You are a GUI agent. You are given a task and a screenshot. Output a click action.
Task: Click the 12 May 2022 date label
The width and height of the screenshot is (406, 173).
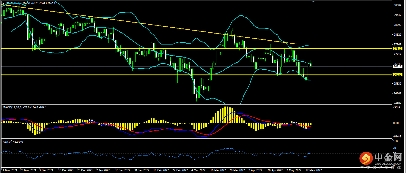[x=314, y=171]
